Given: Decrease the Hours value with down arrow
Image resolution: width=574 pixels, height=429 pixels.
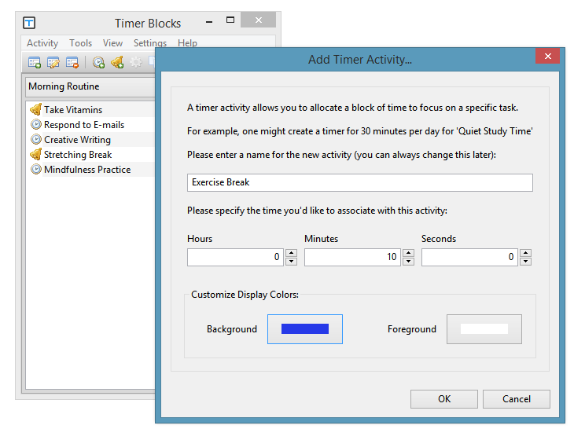Looking at the screenshot, I should pos(292,261).
